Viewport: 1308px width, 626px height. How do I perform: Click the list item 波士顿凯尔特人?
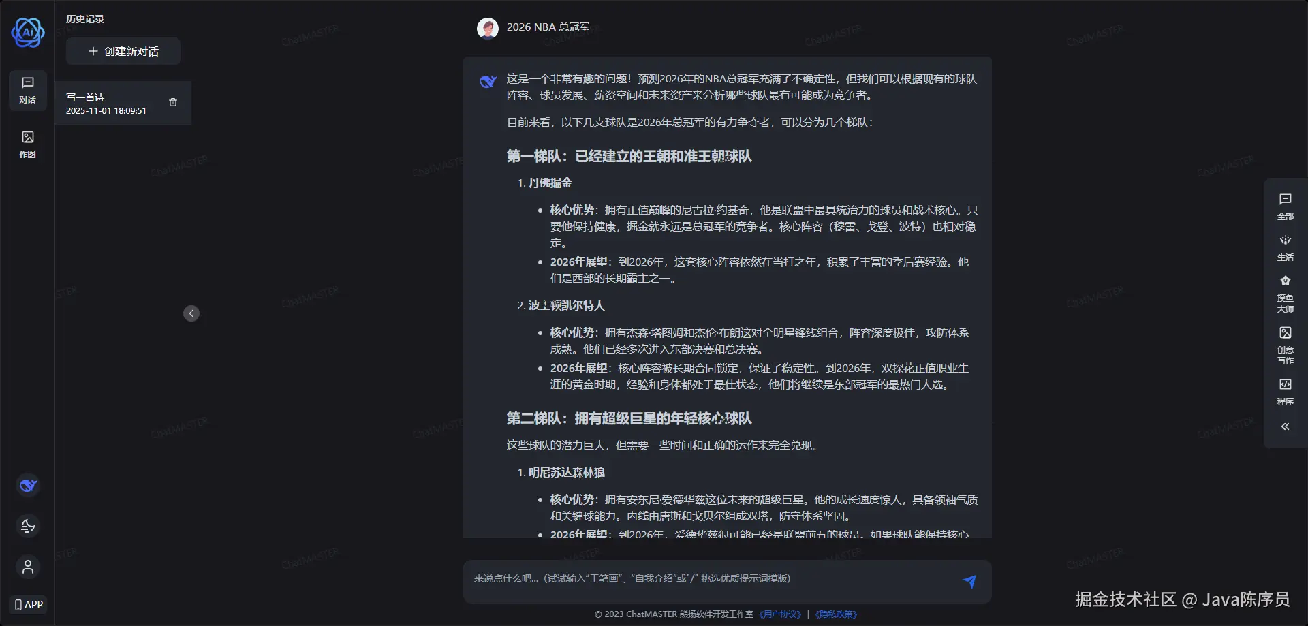pos(567,305)
